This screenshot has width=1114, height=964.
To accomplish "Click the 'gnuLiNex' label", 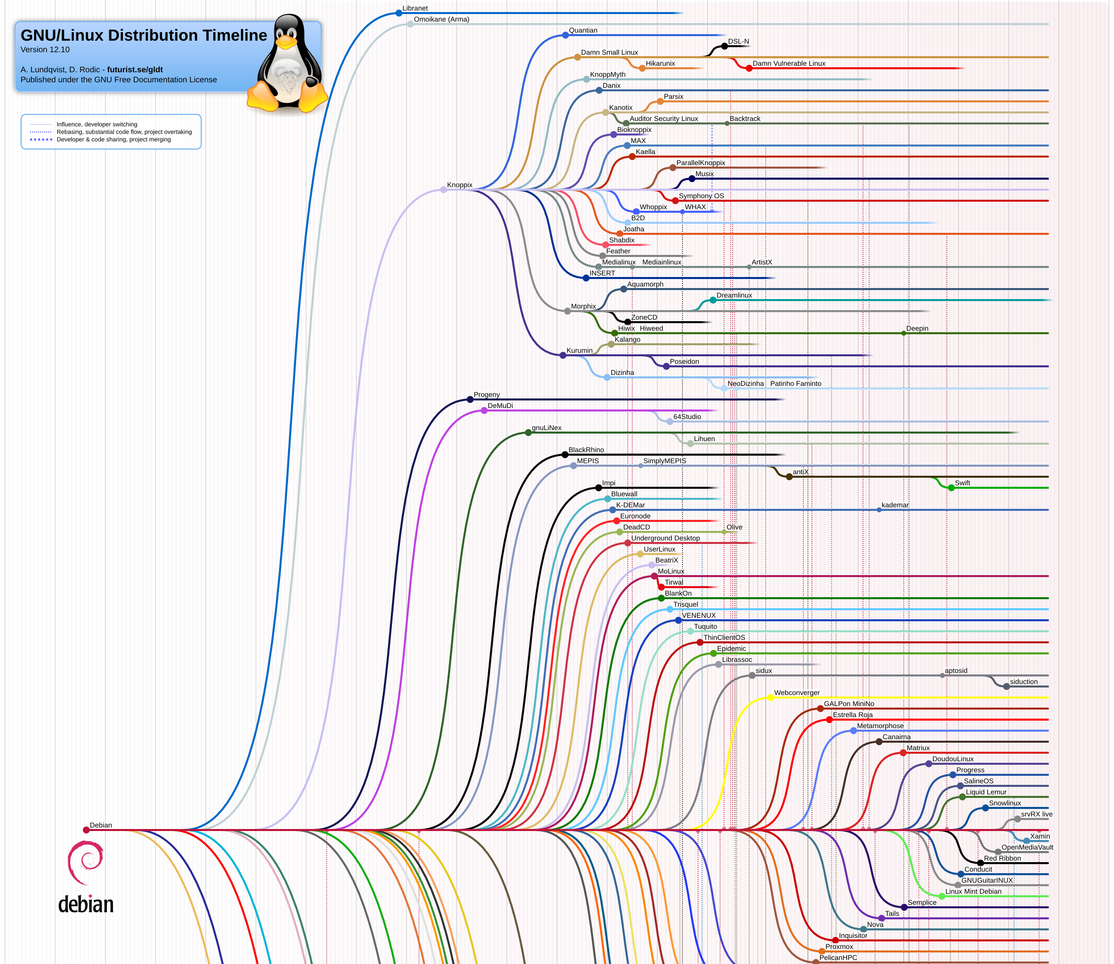I will click(546, 428).
